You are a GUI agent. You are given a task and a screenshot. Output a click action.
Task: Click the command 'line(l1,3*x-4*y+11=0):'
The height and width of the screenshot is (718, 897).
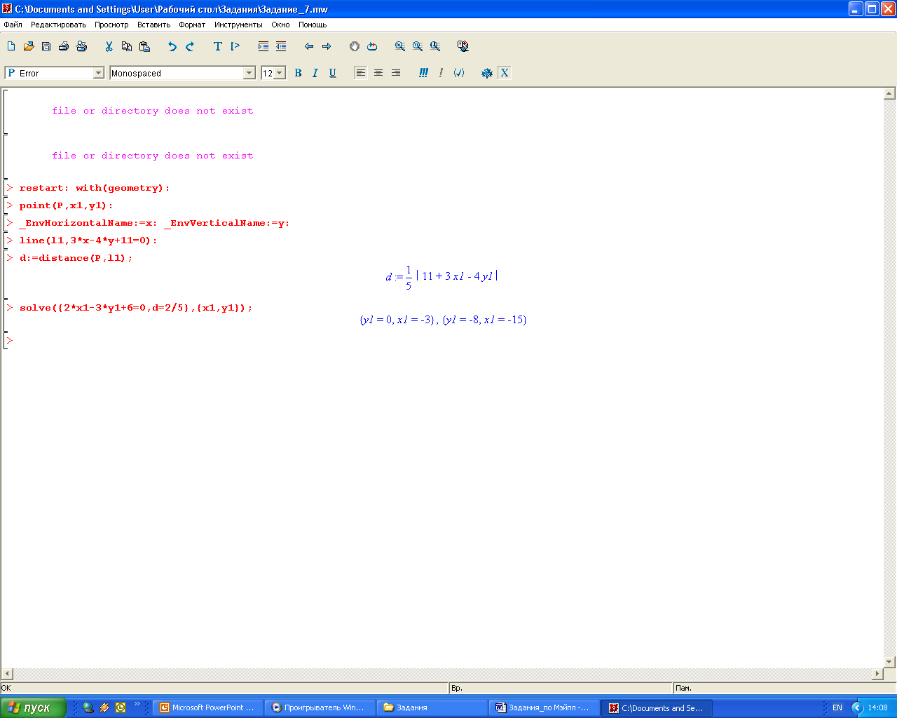(88, 241)
